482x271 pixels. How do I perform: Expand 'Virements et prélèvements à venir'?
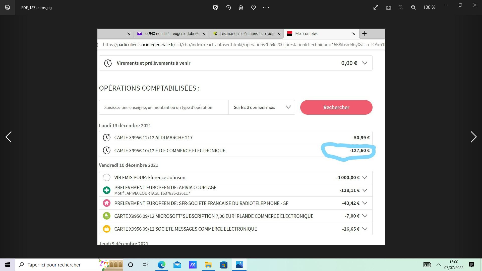(365, 63)
